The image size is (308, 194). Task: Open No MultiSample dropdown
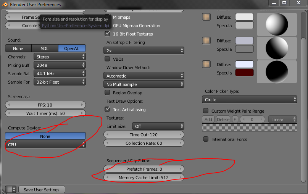click(144, 84)
